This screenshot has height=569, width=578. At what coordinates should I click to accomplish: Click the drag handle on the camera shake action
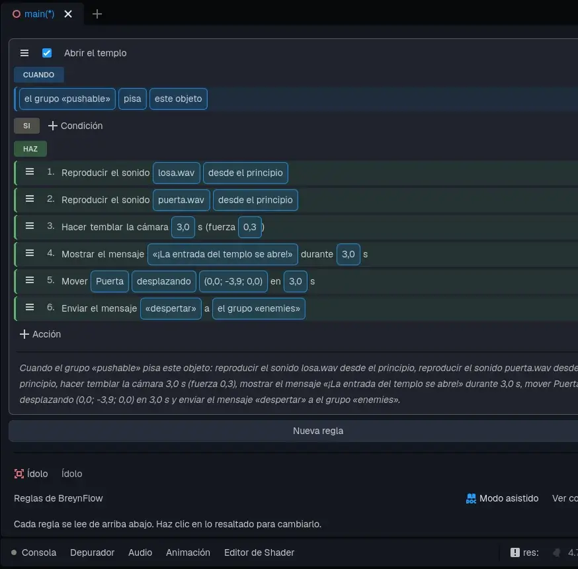coord(30,226)
